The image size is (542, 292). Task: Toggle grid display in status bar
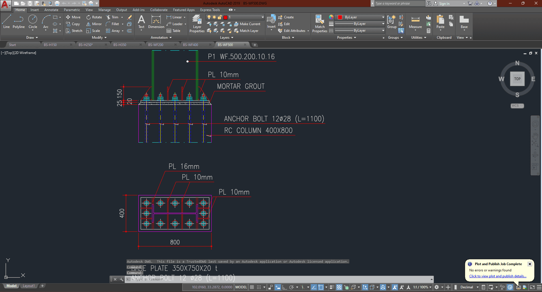point(252,287)
